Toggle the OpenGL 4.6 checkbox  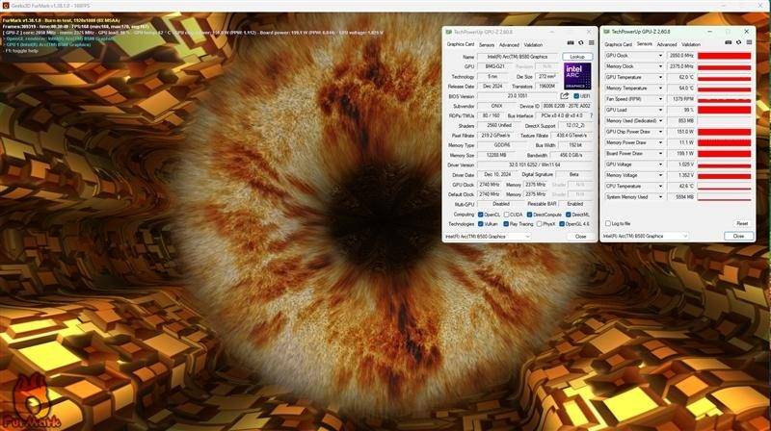[562, 224]
